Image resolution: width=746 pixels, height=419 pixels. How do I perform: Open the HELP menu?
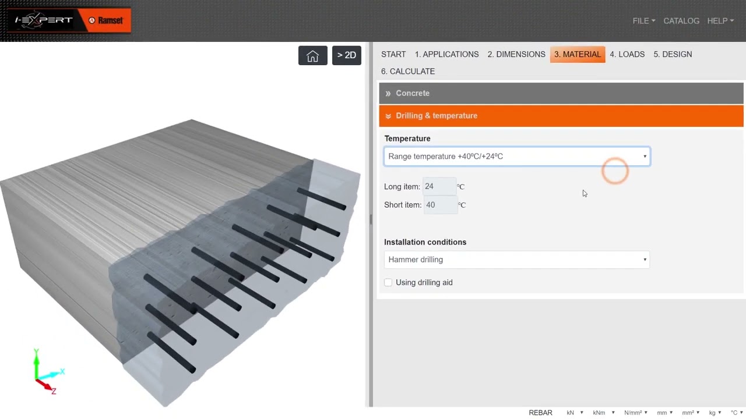[x=720, y=21]
